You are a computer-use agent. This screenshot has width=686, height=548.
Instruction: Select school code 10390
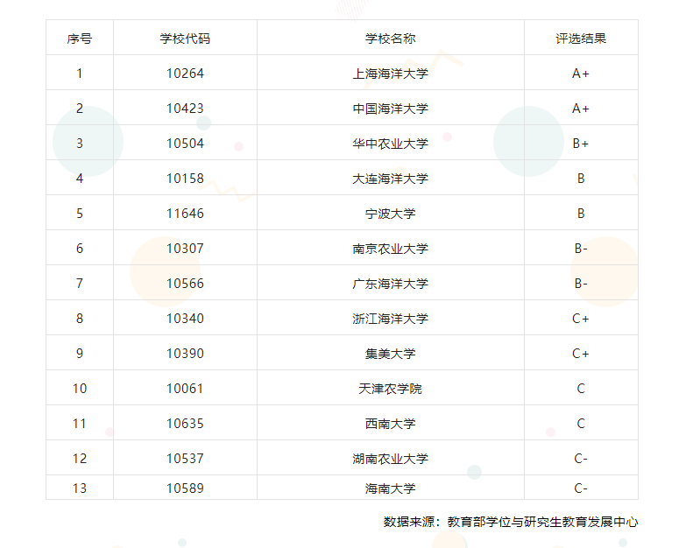[x=185, y=353]
